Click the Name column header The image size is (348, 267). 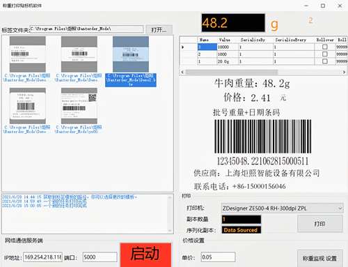pos(207,40)
